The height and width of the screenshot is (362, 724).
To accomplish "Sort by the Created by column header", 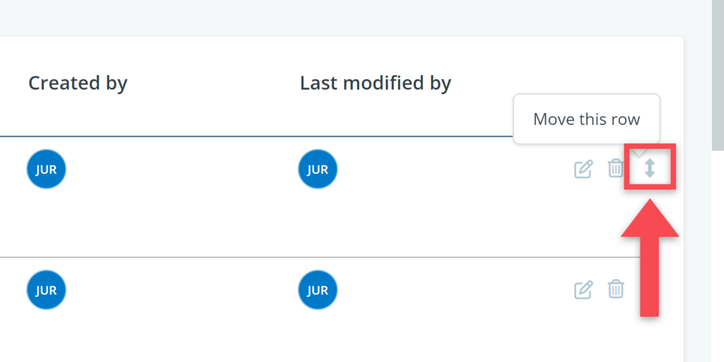I will pyautogui.click(x=78, y=83).
